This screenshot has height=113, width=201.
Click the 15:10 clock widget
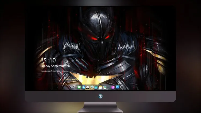pyautogui.click(x=48, y=60)
